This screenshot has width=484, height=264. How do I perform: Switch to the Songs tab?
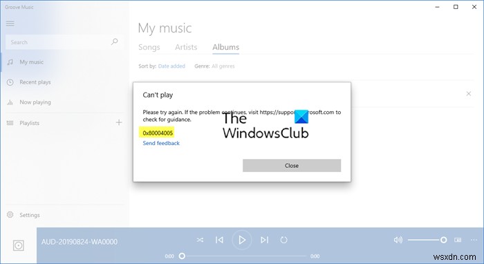coord(149,47)
